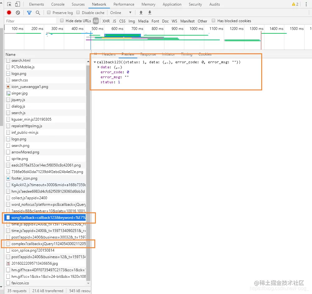Click the export HAR download arrow

[x=150, y=12]
